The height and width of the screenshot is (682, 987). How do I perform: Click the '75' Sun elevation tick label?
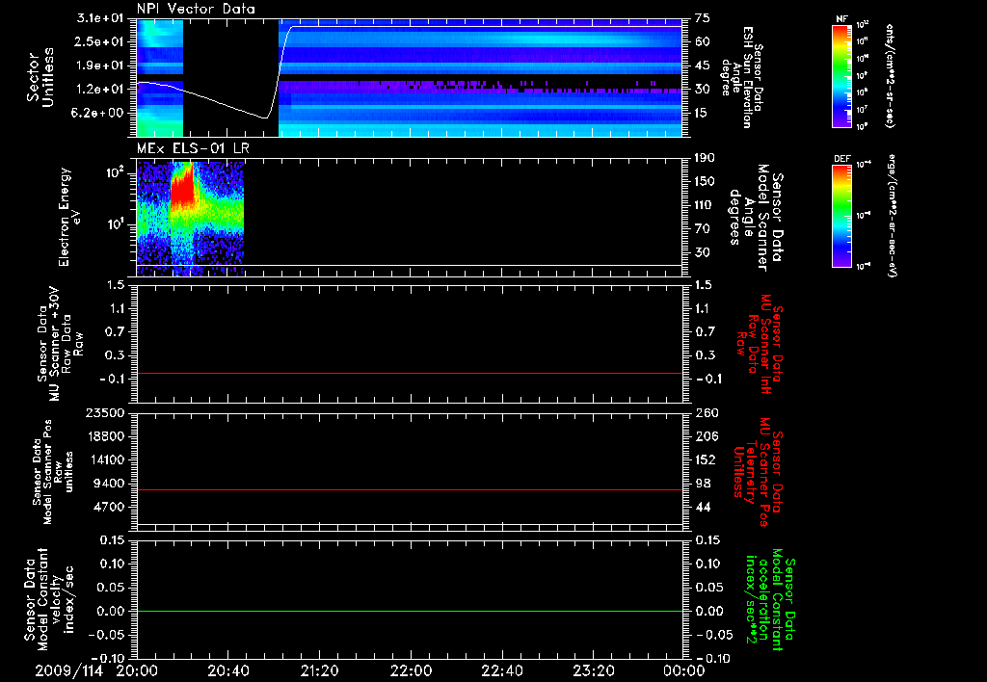pyautogui.click(x=703, y=18)
